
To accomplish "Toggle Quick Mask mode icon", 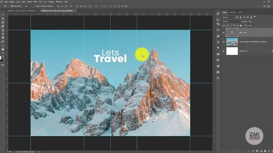I will 3,65.
